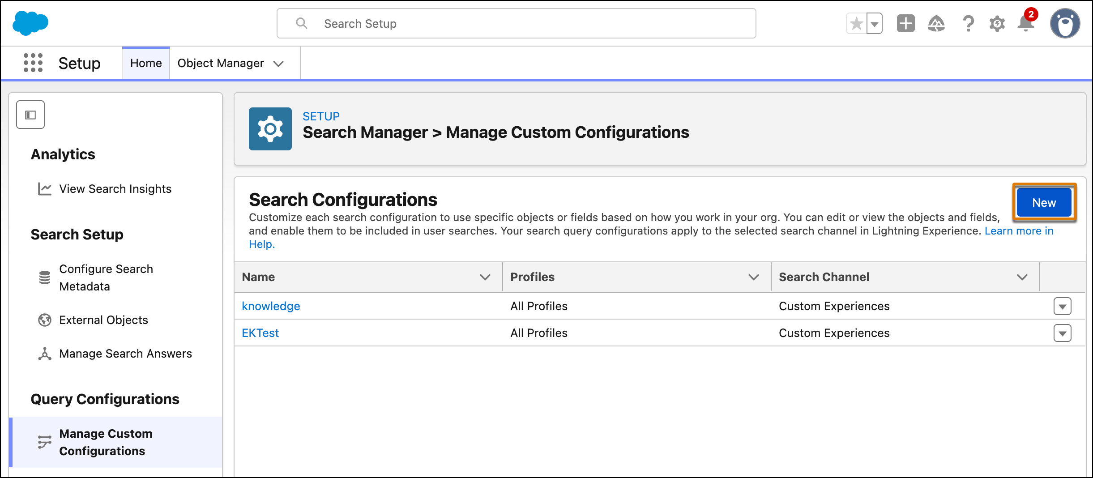
Task: Click the Search Setup section heading
Action: (77, 235)
